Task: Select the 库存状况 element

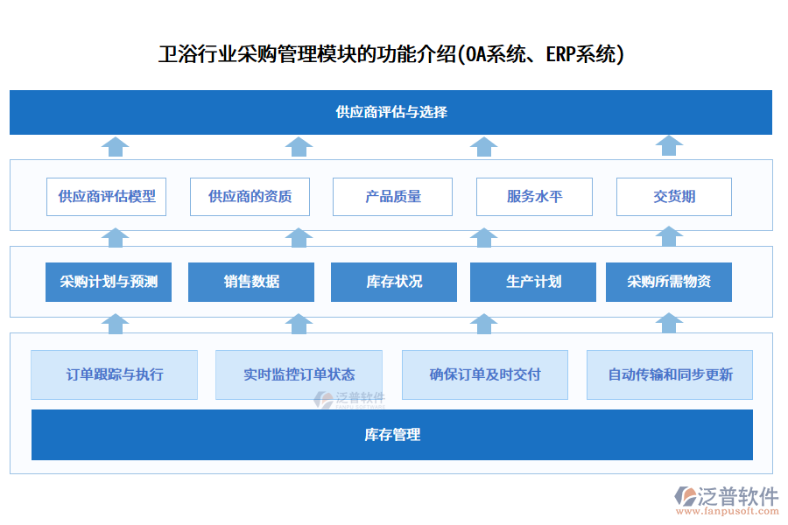Action: coord(393,282)
